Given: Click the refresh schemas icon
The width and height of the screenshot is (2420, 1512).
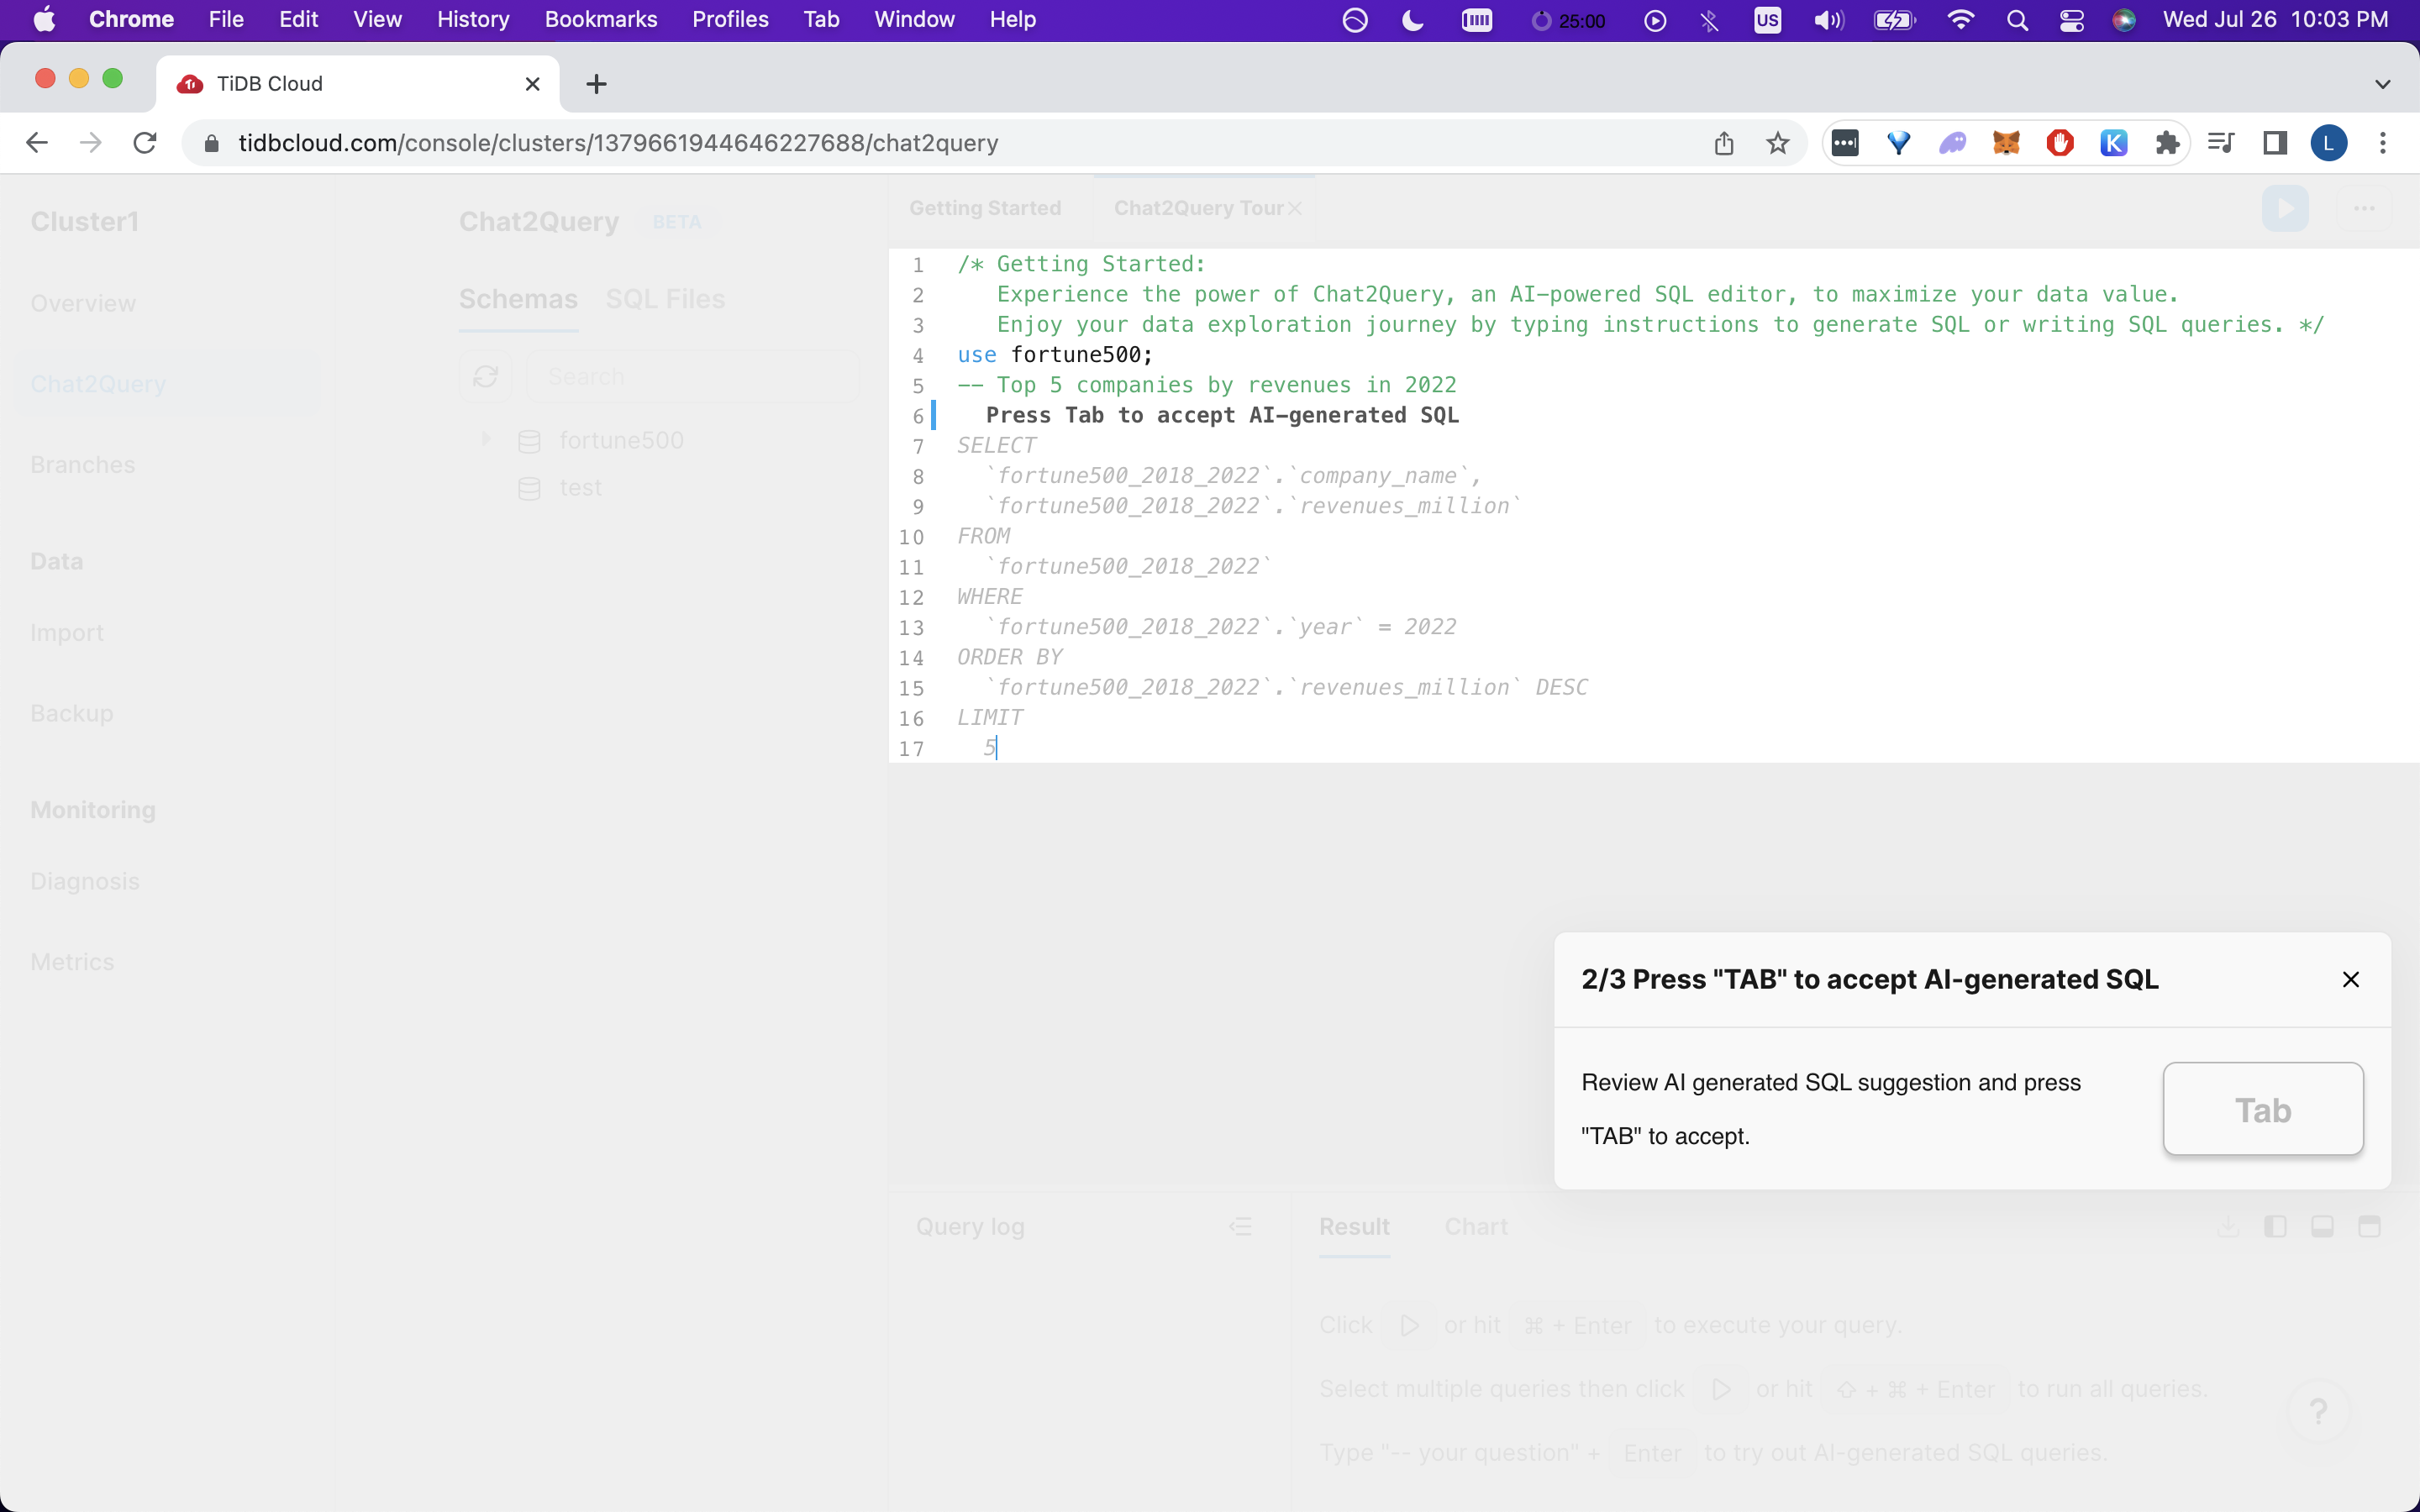Looking at the screenshot, I should 486,376.
